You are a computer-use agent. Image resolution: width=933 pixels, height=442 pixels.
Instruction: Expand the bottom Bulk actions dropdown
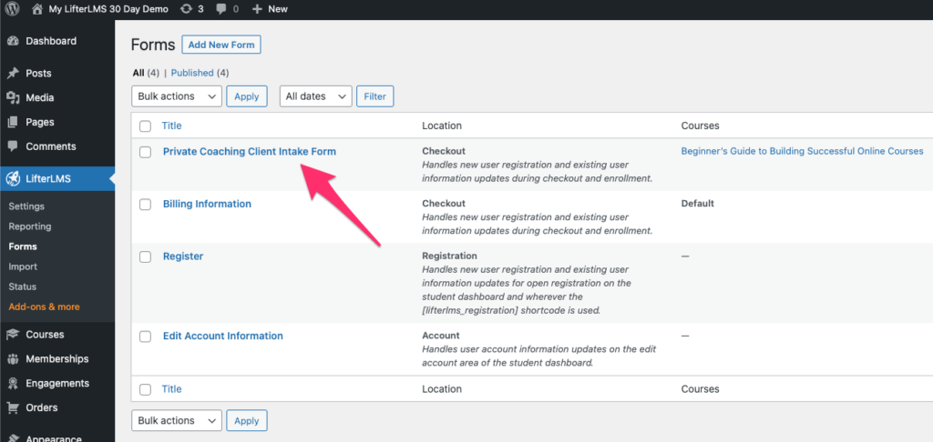point(177,420)
